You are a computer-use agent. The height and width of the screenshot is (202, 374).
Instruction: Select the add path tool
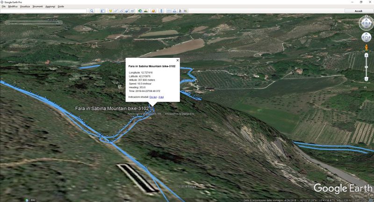(122, 11)
